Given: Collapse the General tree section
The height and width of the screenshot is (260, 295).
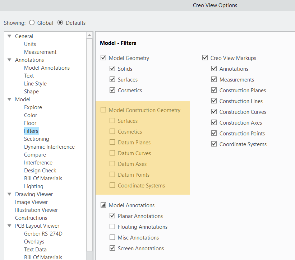Looking at the screenshot, I should point(9,36).
